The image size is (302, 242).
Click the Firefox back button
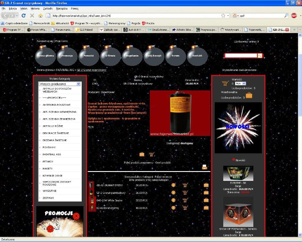(x=5, y=15)
